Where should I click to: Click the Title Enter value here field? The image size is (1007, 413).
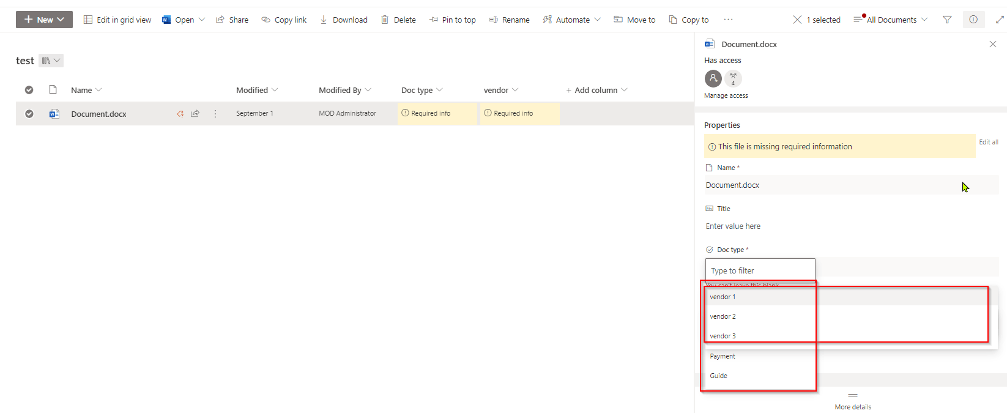(x=852, y=226)
